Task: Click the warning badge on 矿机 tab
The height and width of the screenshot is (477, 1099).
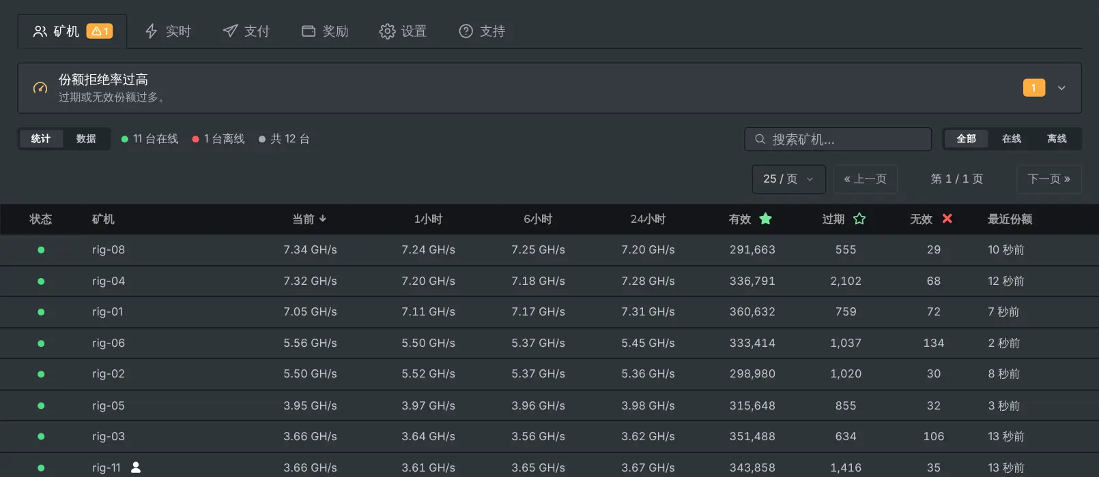Action: (100, 31)
